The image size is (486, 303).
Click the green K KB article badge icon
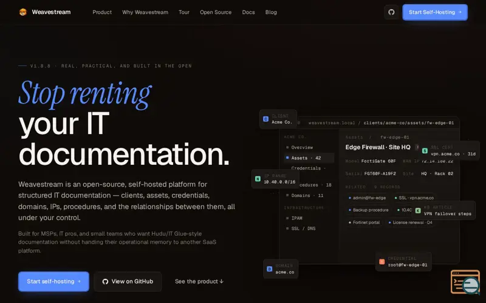(x=418, y=210)
